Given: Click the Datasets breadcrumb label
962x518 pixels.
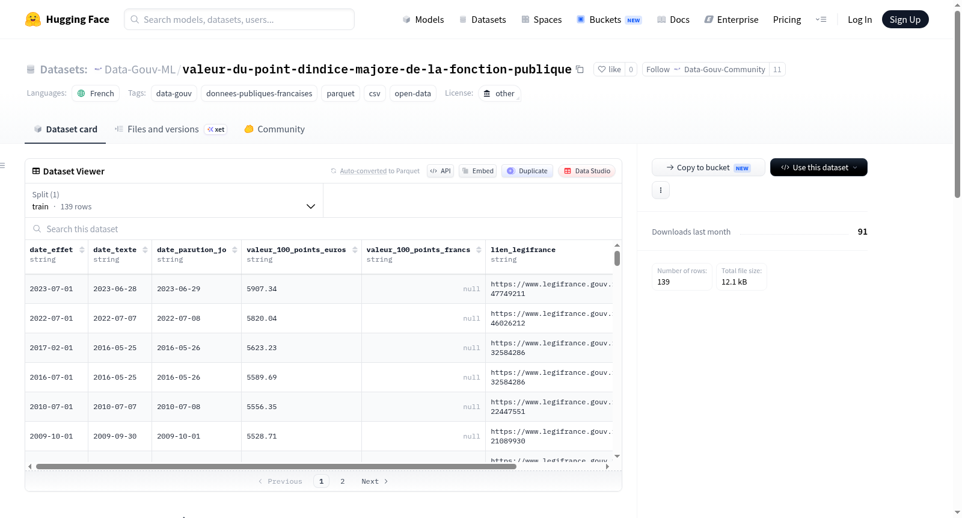Looking at the screenshot, I should (64, 69).
